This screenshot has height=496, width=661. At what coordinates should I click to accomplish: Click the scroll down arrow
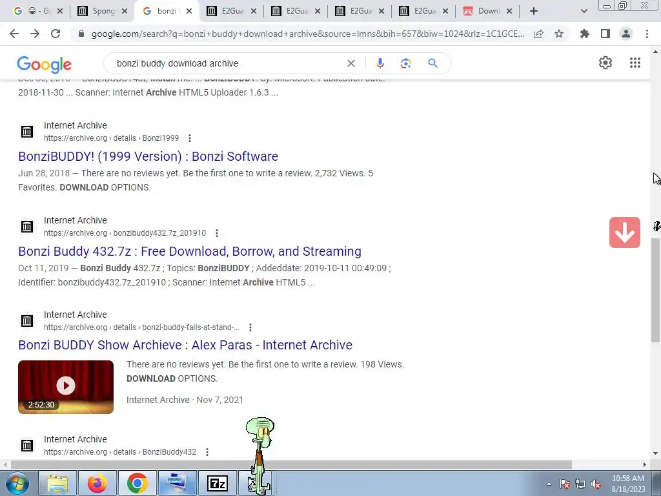coord(656,454)
